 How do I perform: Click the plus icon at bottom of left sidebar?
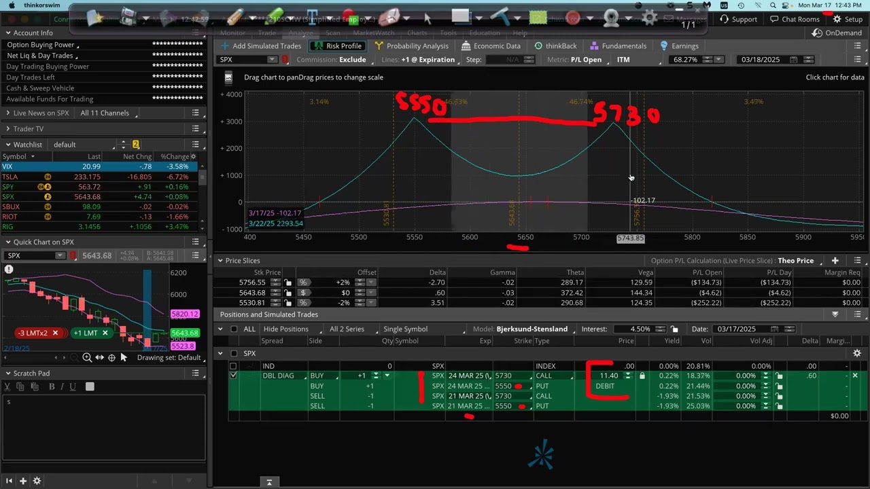(x=22, y=481)
